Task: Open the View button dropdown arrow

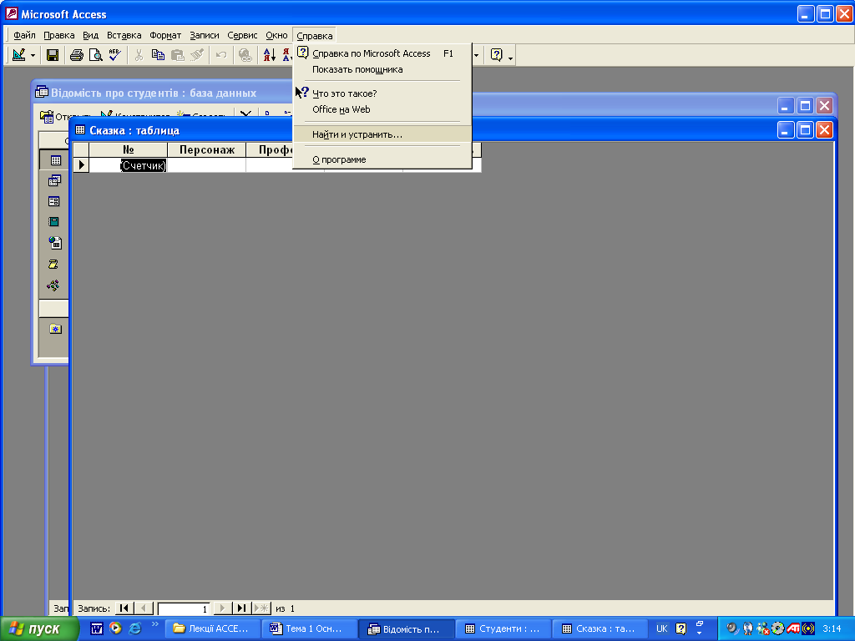Action: [x=33, y=56]
